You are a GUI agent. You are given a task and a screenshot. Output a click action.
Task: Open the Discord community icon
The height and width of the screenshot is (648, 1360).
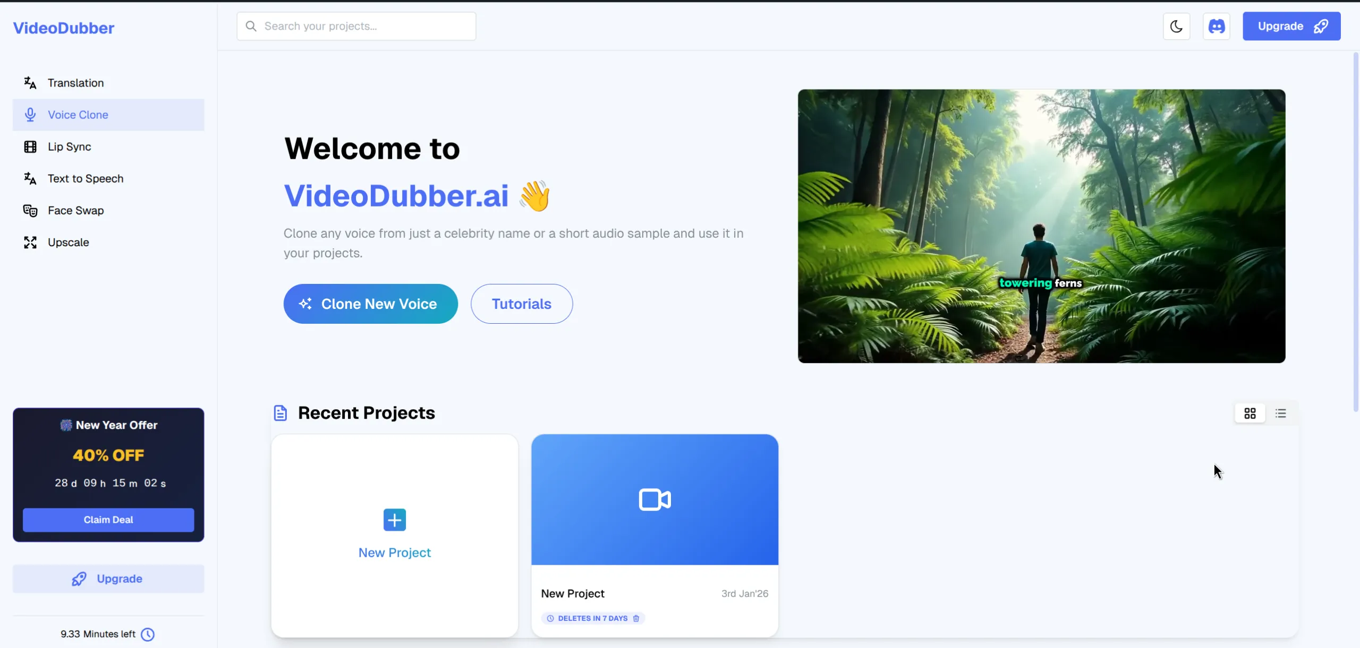click(1217, 26)
